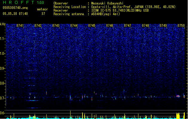Click the 0.7 frequency axis label
This screenshot has width=188, height=119.
[x=2, y=98]
